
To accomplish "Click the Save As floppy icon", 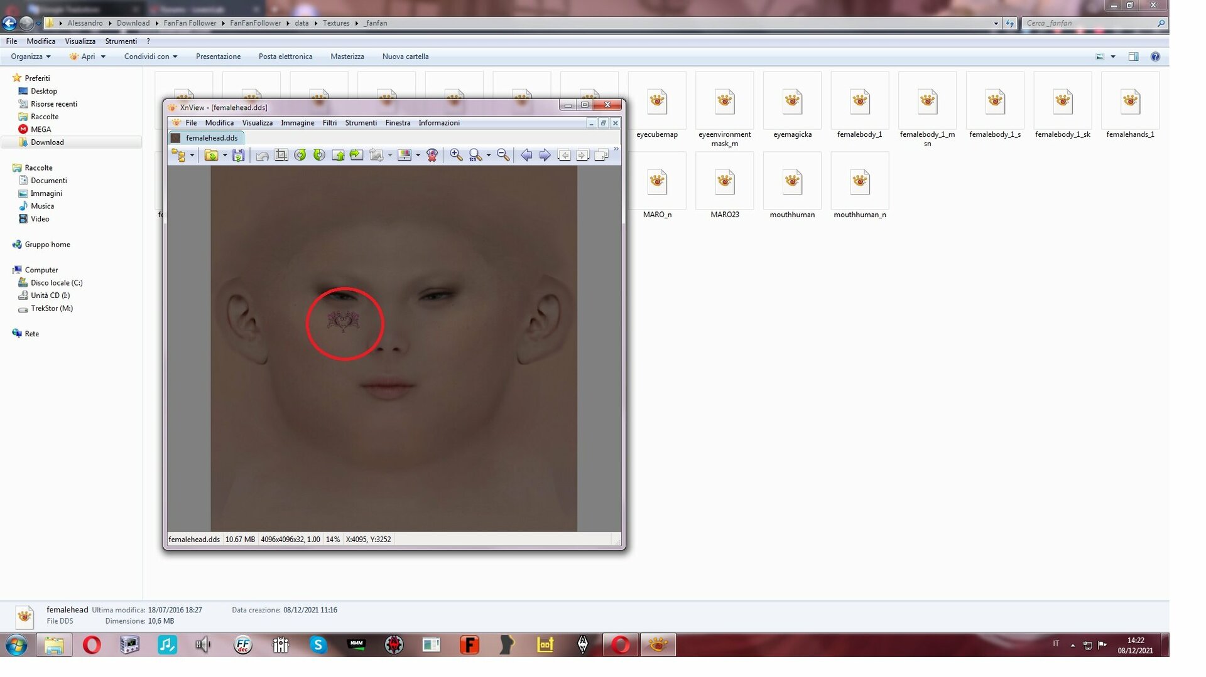I will (x=238, y=156).
